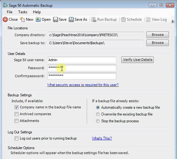The height and width of the screenshot is (159, 177).
Task: Select Automatically create a new backup file
Action: click(x=98, y=107)
